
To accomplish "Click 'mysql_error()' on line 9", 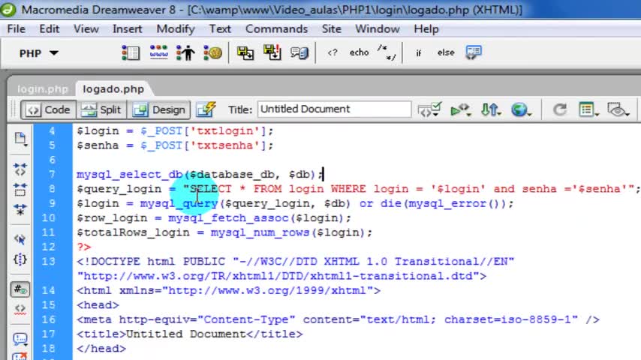I will pyautogui.click(x=453, y=203).
